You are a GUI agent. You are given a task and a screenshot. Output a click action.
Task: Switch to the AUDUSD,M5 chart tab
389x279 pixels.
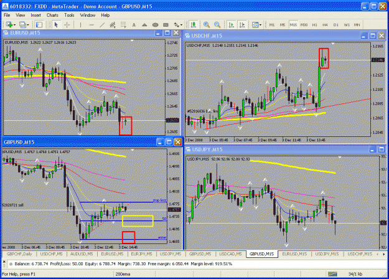click(82, 254)
